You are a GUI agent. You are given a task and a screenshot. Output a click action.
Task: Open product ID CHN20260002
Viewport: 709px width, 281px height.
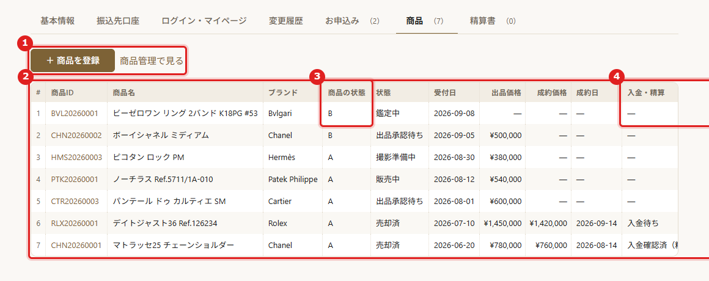coord(76,135)
